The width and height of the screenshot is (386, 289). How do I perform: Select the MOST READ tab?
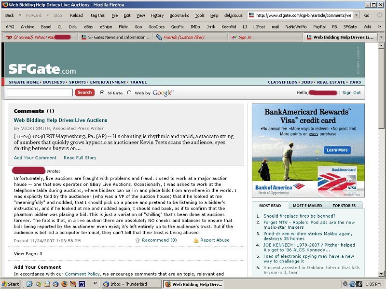pyautogui.click(x=270, y=206)
